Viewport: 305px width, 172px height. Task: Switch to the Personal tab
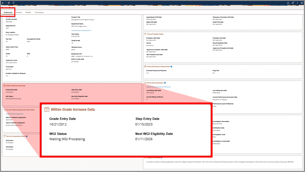click(19, 12)
